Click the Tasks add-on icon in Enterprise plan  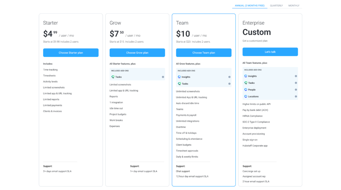246,83
